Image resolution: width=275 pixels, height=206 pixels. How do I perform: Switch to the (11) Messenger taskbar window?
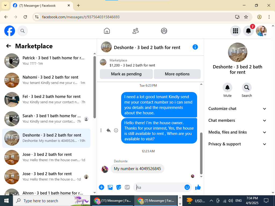tap(113, 201)
